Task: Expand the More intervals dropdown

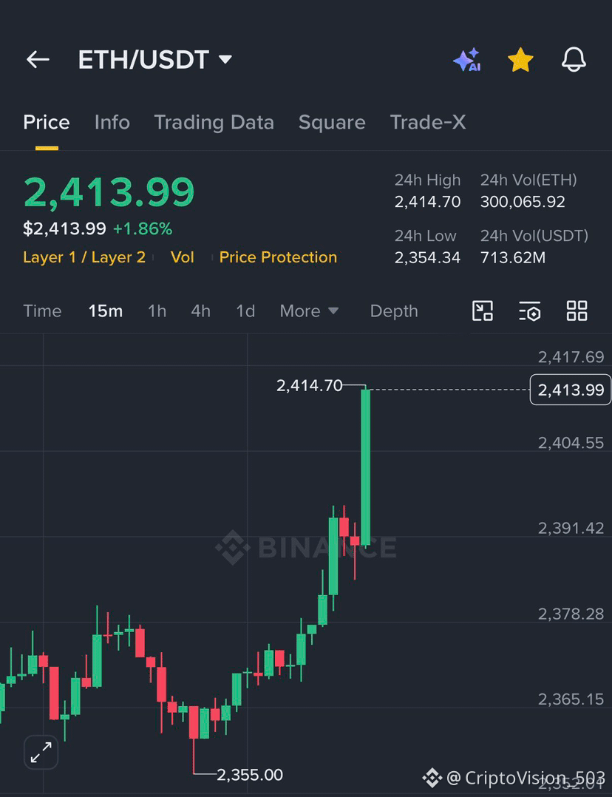Action: click(x=309, y=311)
